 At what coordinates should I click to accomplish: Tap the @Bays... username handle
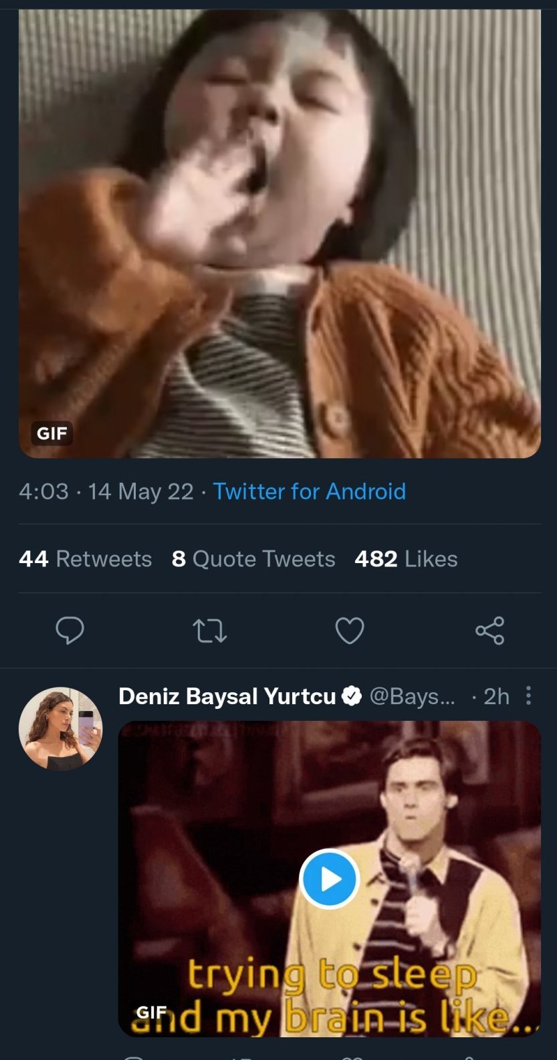click(x=412, y=696)
